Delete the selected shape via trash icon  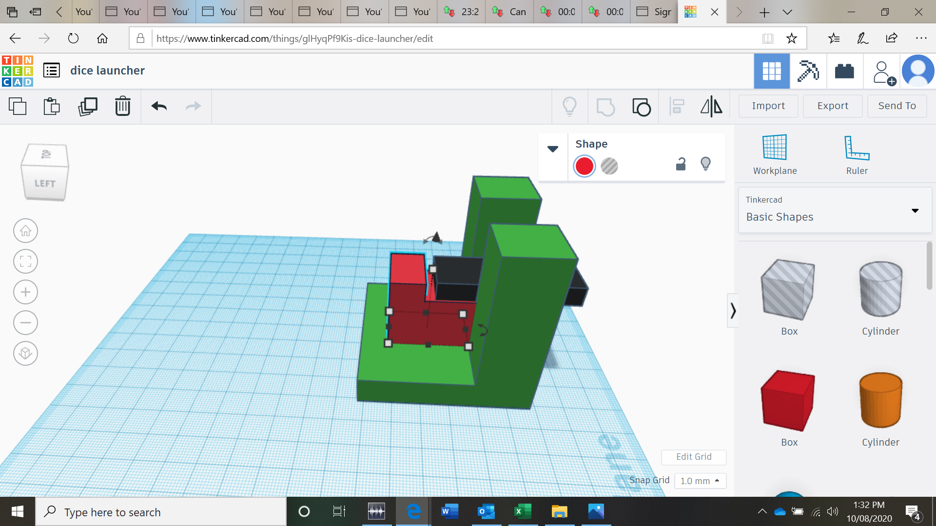coord(122,106)
